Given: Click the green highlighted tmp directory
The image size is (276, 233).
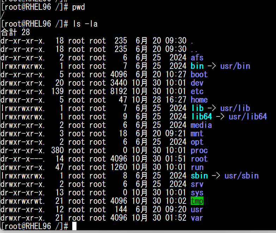Looking at the screenshot, I should (197, 201).
